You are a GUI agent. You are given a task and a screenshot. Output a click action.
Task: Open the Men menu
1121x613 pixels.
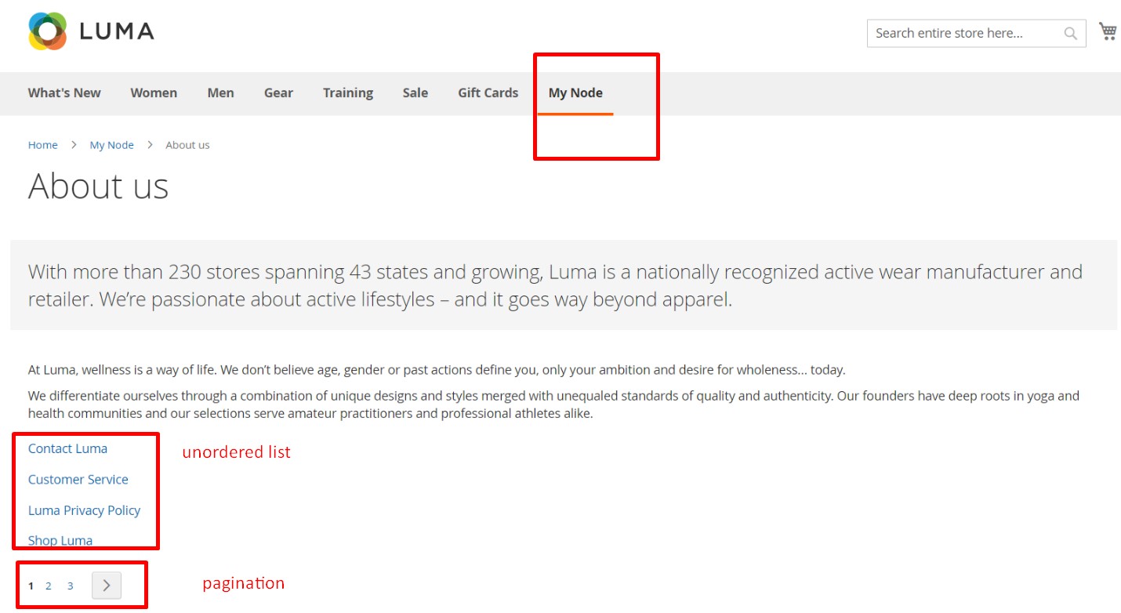point(220,92)
